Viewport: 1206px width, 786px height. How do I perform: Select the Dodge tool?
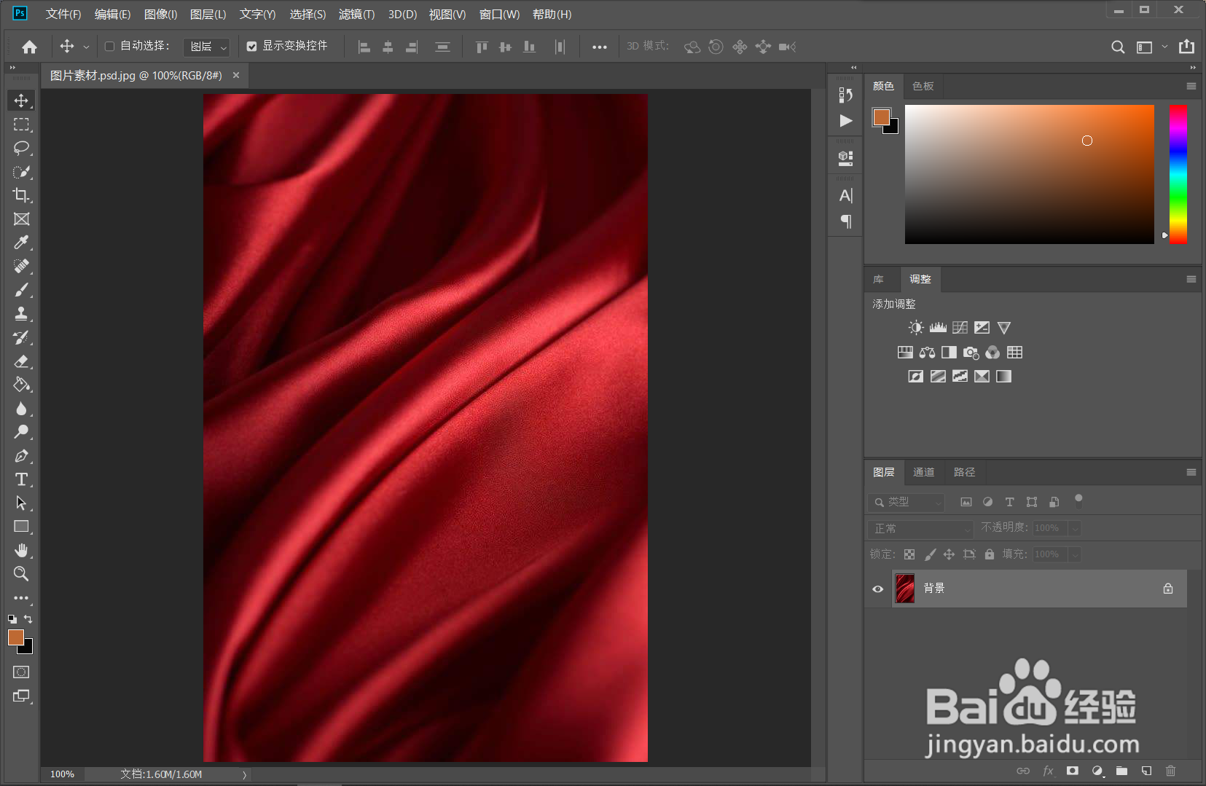[x=21, y=432]
